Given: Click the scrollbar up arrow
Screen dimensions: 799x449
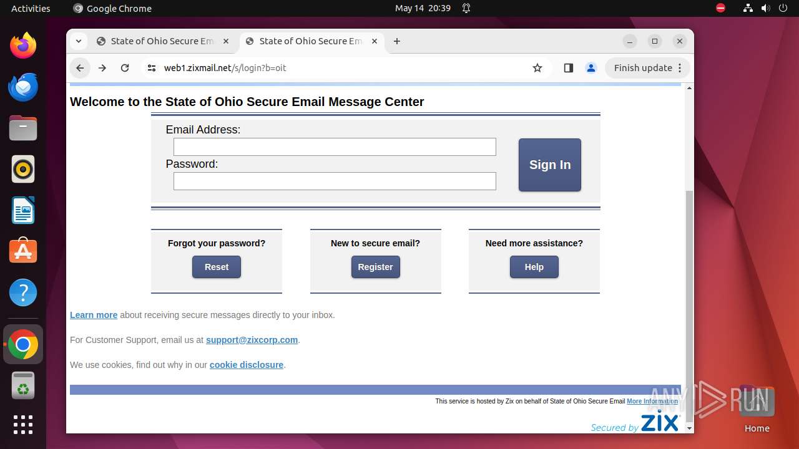Looking at the screenshot, I should pos(689,88).
